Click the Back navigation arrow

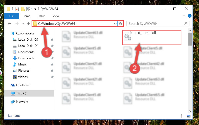pyautogui.click(x=9, y=24)
